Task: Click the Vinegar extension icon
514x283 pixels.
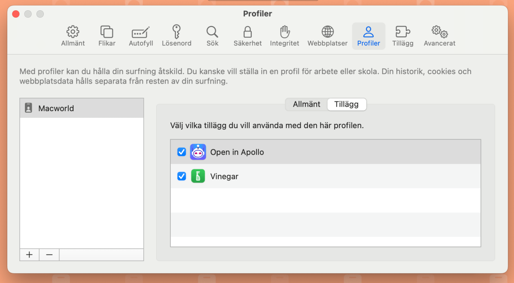Action: pyautogui.click(x=198, y=176)
